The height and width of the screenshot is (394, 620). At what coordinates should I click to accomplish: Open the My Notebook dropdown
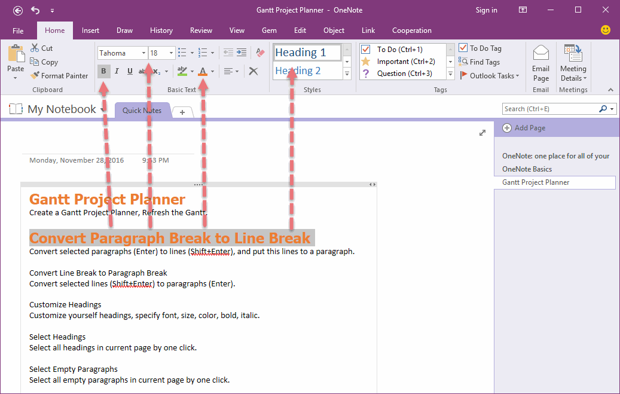(102, 109)
